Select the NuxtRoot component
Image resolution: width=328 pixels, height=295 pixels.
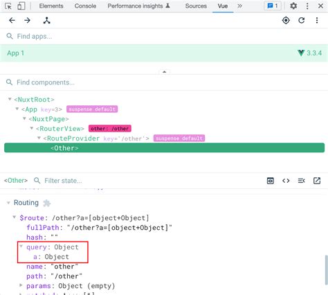(x=34, y=100)
